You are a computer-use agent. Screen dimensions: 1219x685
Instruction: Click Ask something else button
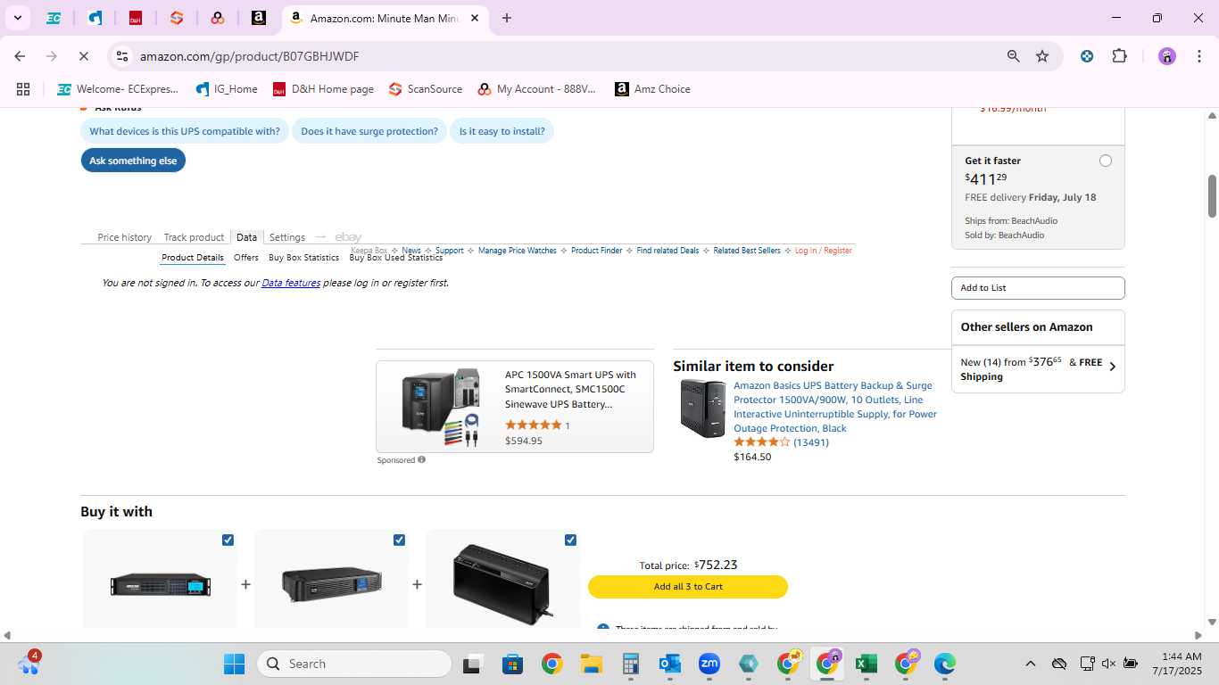(133, 161)
